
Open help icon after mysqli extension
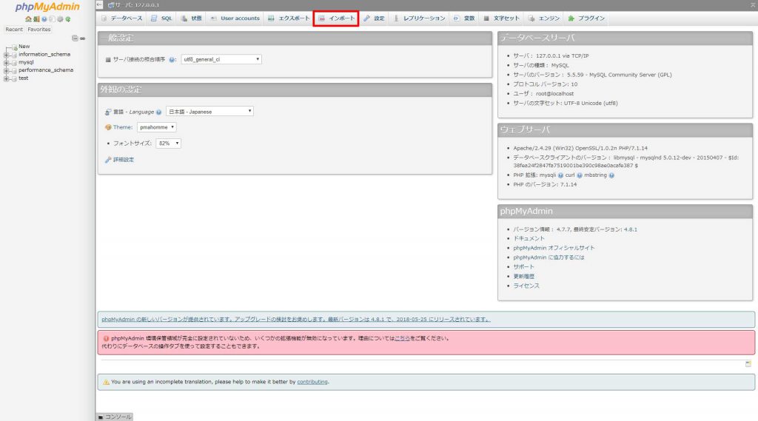(560, 175)
